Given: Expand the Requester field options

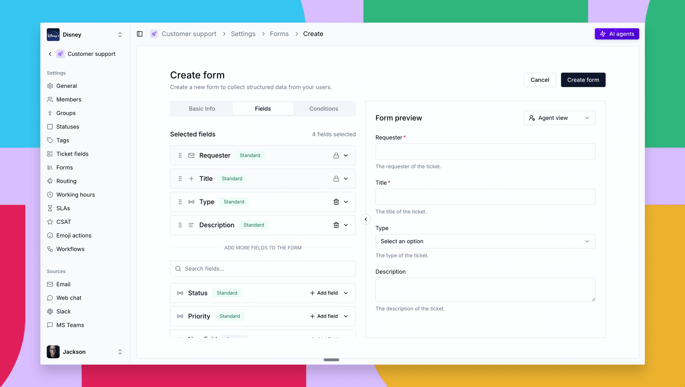Looking at the screenshot, I should click(x=346, y=155).
